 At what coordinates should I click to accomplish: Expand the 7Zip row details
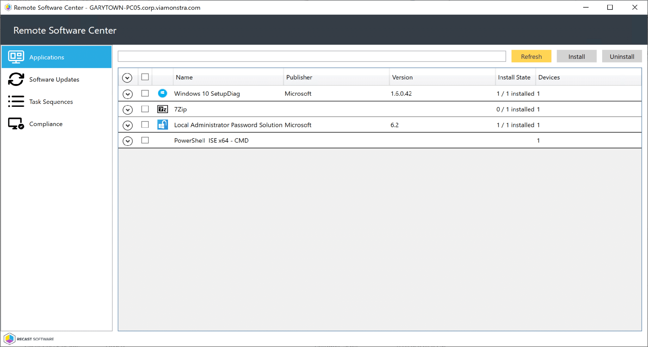[128, 110]
